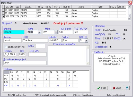133x97 pixels.
Task: Click the CallBook address text for OK2ZIL
Action: [x=111, y=60]
